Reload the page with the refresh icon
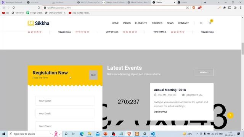Screen dimensions: 244x137 (x=14, y=8)
